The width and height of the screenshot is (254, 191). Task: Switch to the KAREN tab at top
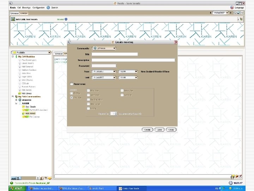click(24, 13)
